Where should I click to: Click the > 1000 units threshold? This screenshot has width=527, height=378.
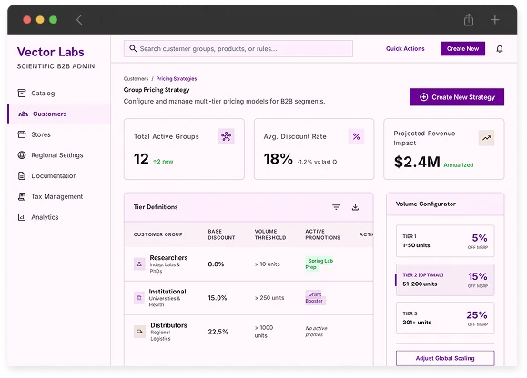tap(264, 332)
